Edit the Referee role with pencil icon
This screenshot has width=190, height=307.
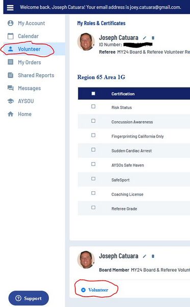click(x=144, y=38)
